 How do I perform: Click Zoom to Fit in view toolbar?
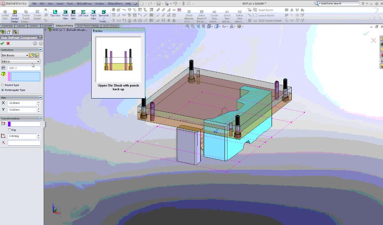click(188, 26)
